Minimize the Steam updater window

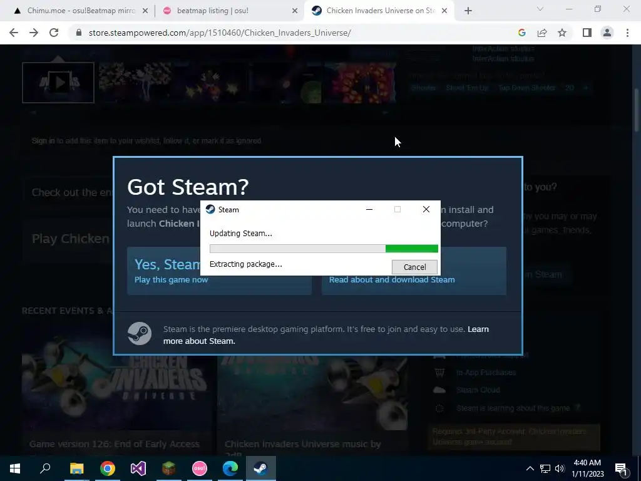[369, 209]
